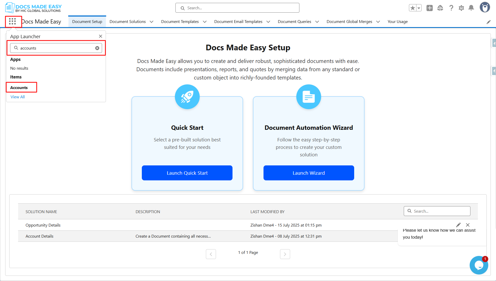Click the Document Automation Wizard document icon
The image size is (496, 281).
[x=309, y=97]
